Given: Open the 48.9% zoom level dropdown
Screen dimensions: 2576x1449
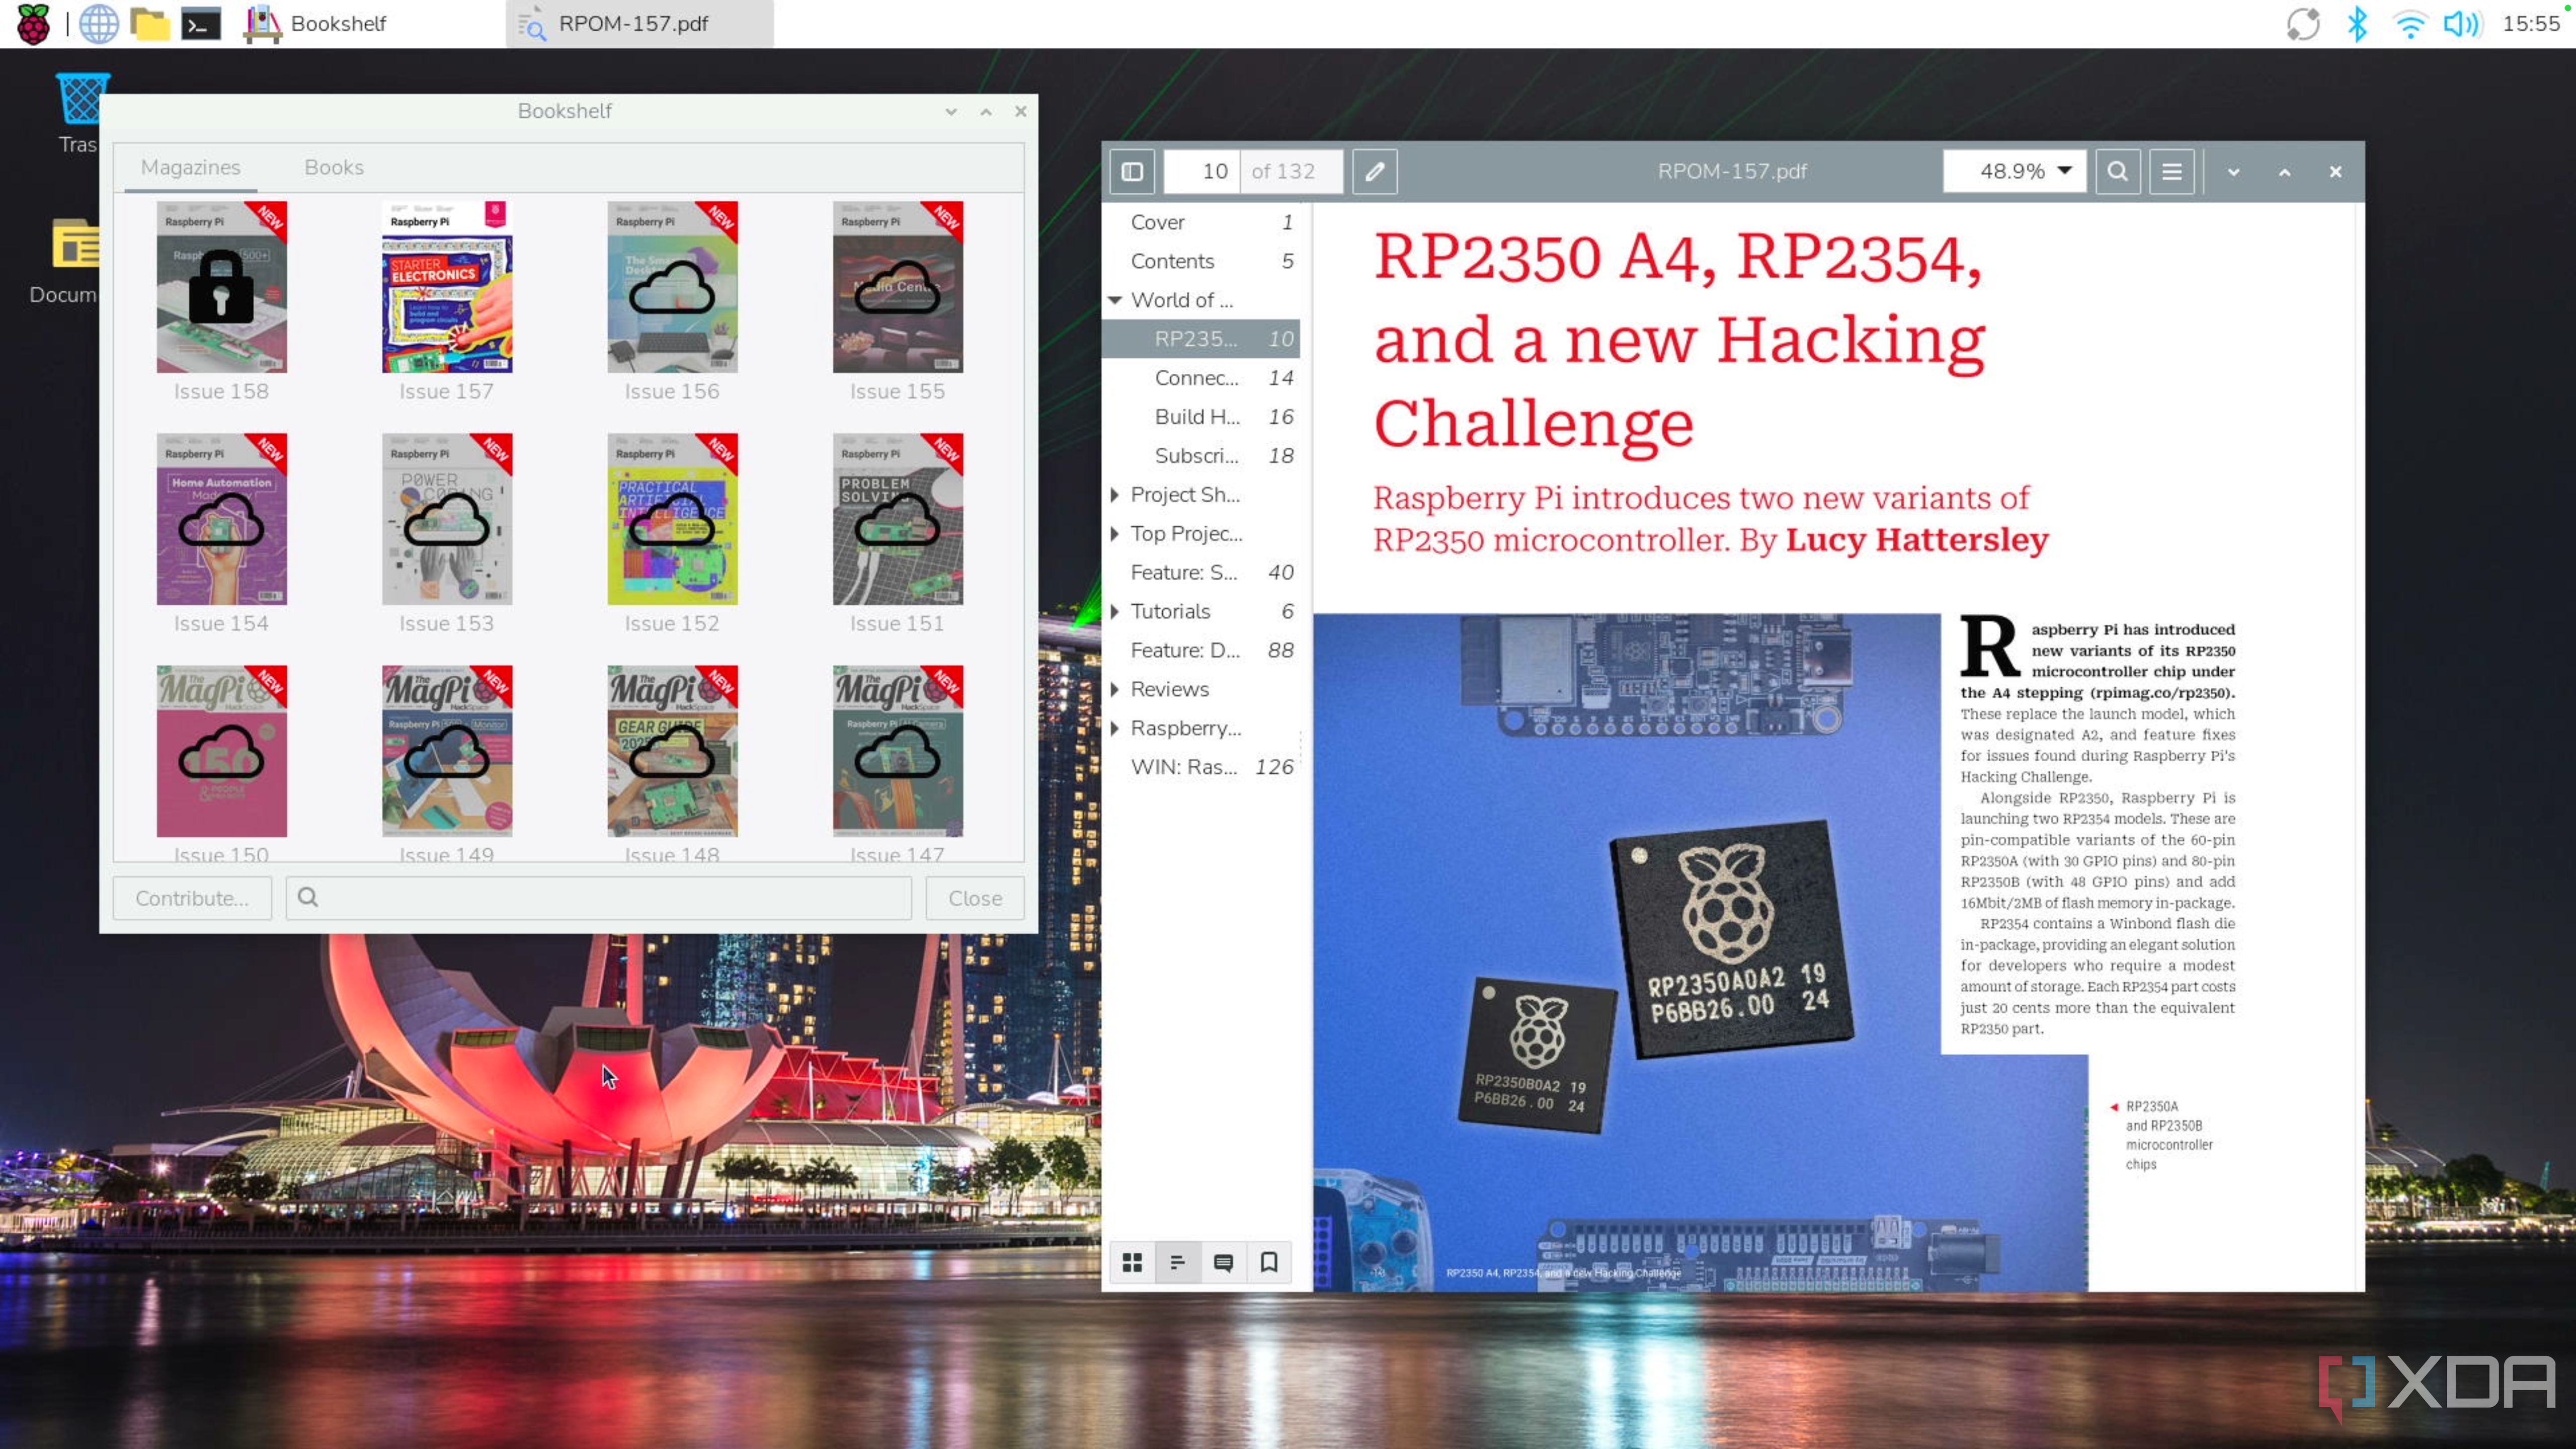Looking at the screenshot, I should 2015,171.
